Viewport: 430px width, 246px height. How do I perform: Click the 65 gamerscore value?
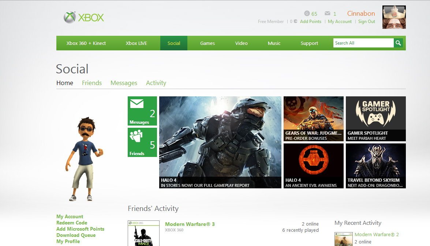point(314,14)
